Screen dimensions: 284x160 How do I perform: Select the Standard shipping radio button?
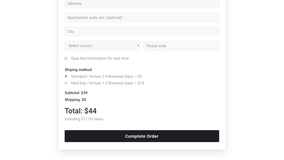(66, 76)
